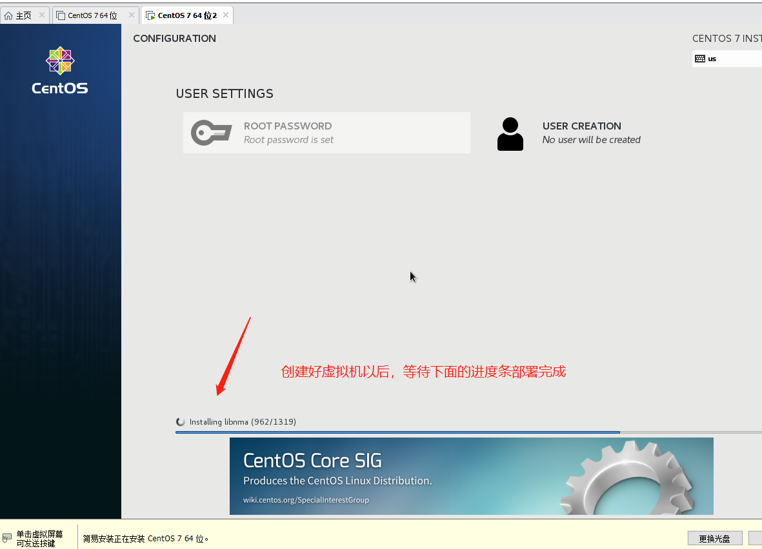This screenshot has height=549, width=762.
Task: Click the home icon on 主页 tab
Action: click(x=8, y=15)
